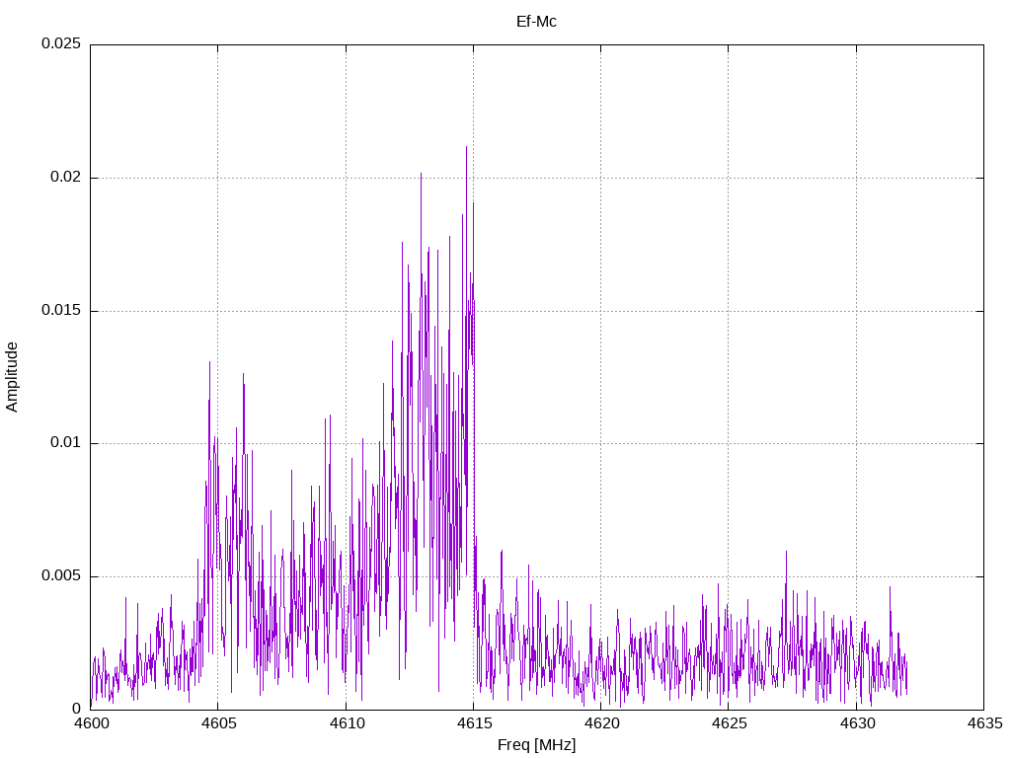The height and width of the screenshot is (758, 1011).
Task: Click the y-axis tick label 0.025
Action: [61, 43]
